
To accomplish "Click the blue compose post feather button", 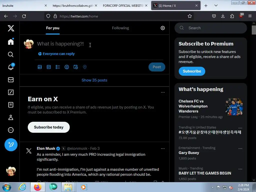I will [11, 145].
